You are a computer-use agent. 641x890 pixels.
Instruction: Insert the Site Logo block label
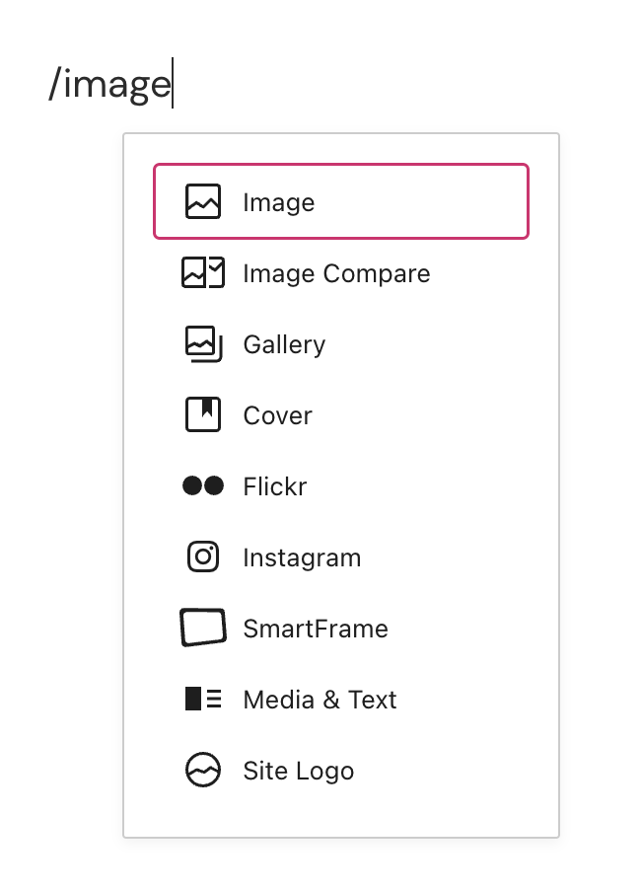(299, 771)
